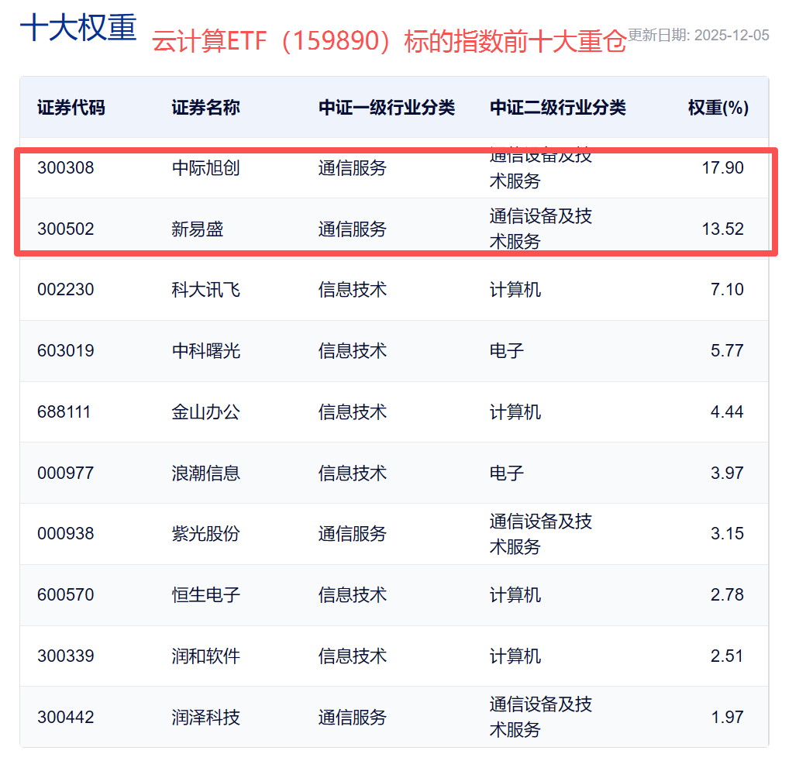The image size is (806, 761).
Task: Open the 科大讯飞 stock entry
Action: 205,290
